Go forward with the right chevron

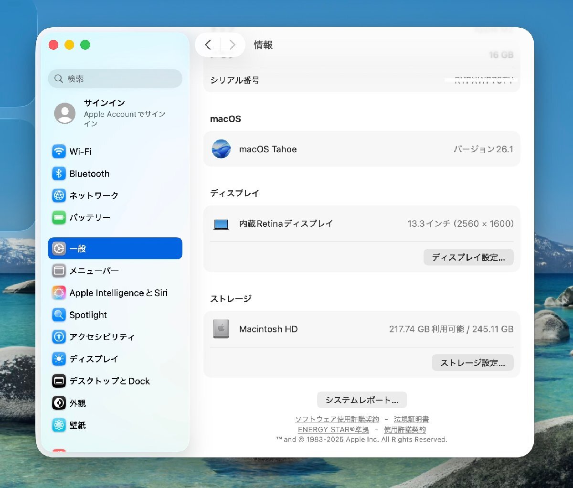click(x=233, y=45)
